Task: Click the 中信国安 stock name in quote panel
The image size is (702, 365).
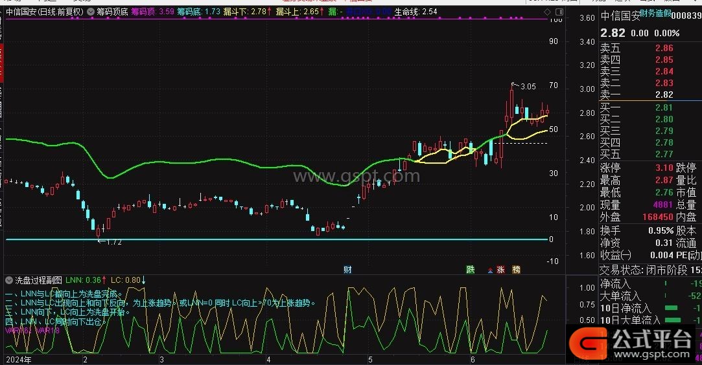Action: click(x=620, y=16)
